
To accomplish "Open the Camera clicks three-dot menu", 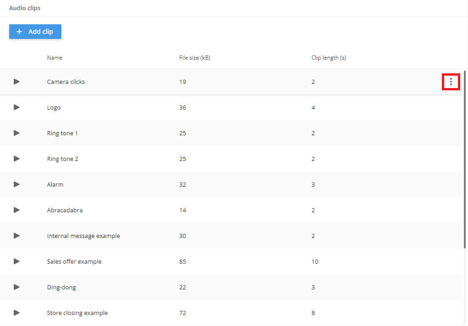I will 451,82.
